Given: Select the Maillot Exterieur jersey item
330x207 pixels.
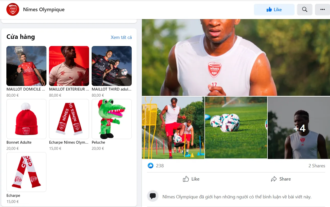Looking at the screenshot, I should 69,66.
